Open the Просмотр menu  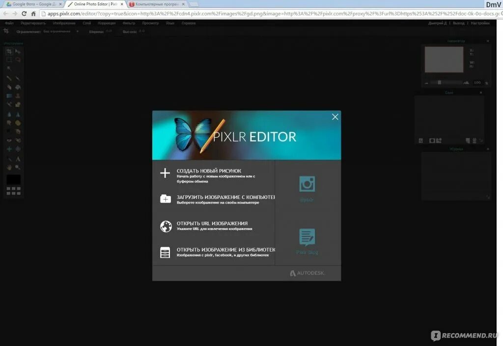pos(150,23)
